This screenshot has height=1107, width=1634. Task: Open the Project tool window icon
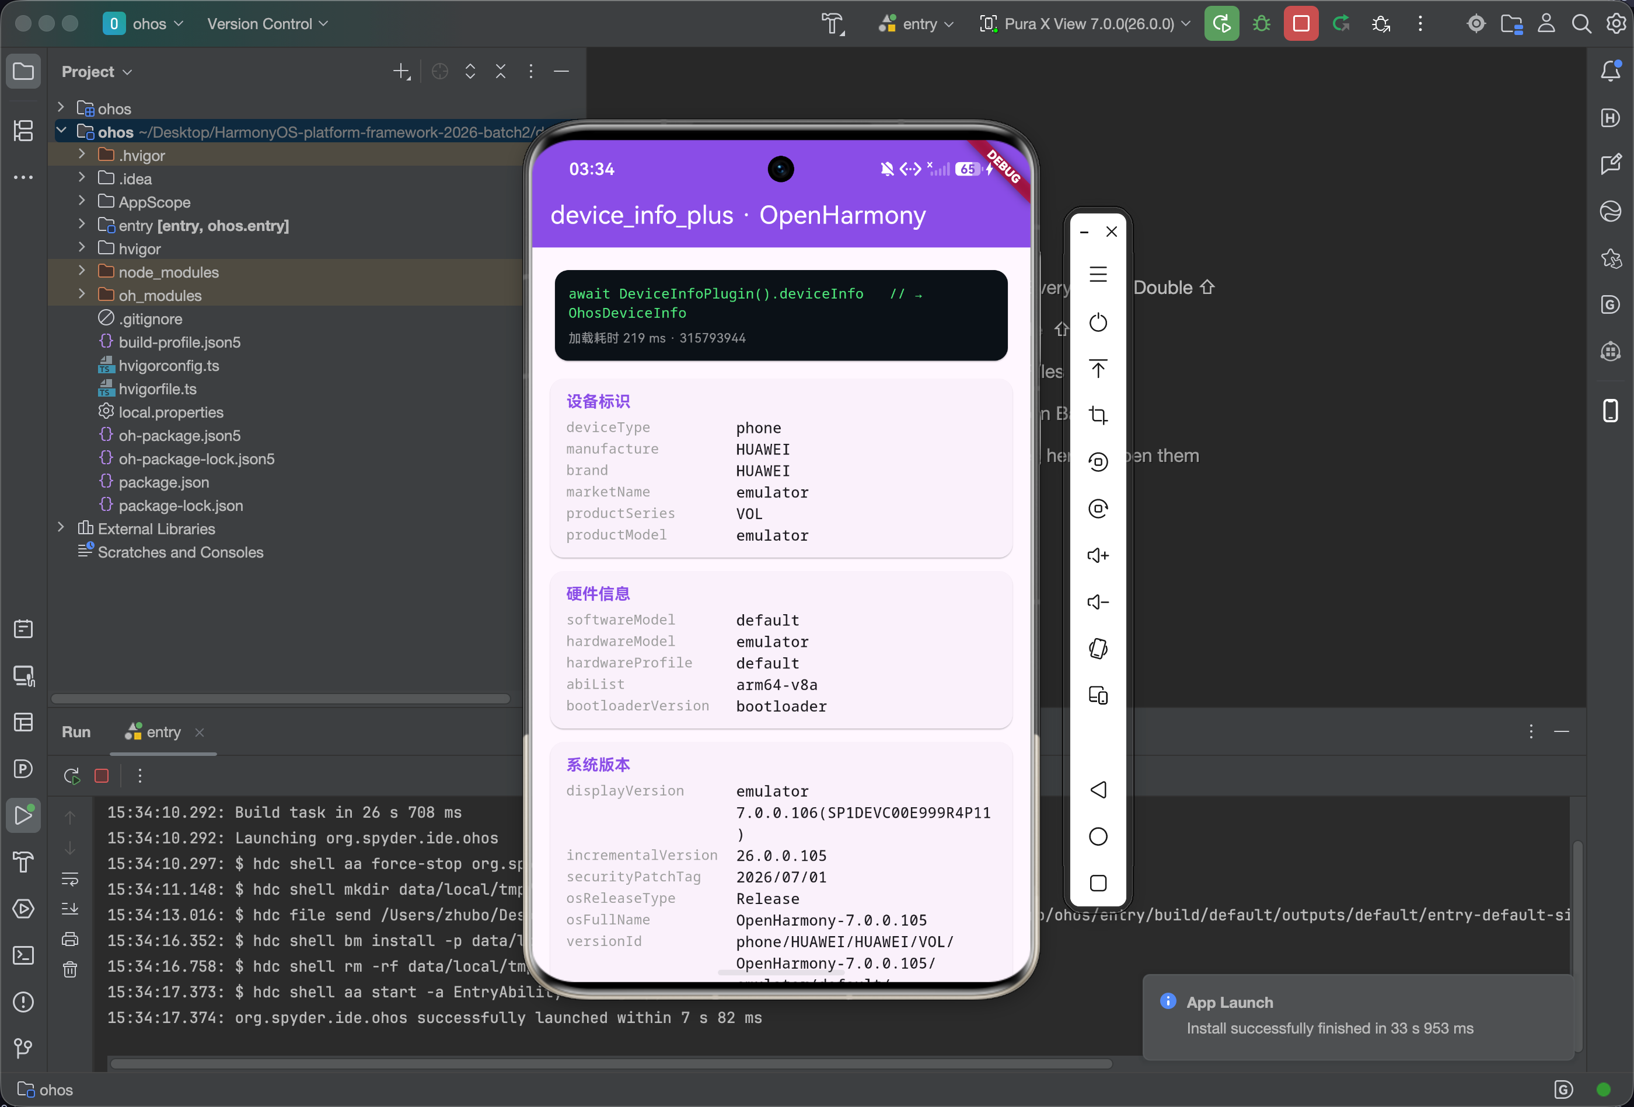click(23, 71)
